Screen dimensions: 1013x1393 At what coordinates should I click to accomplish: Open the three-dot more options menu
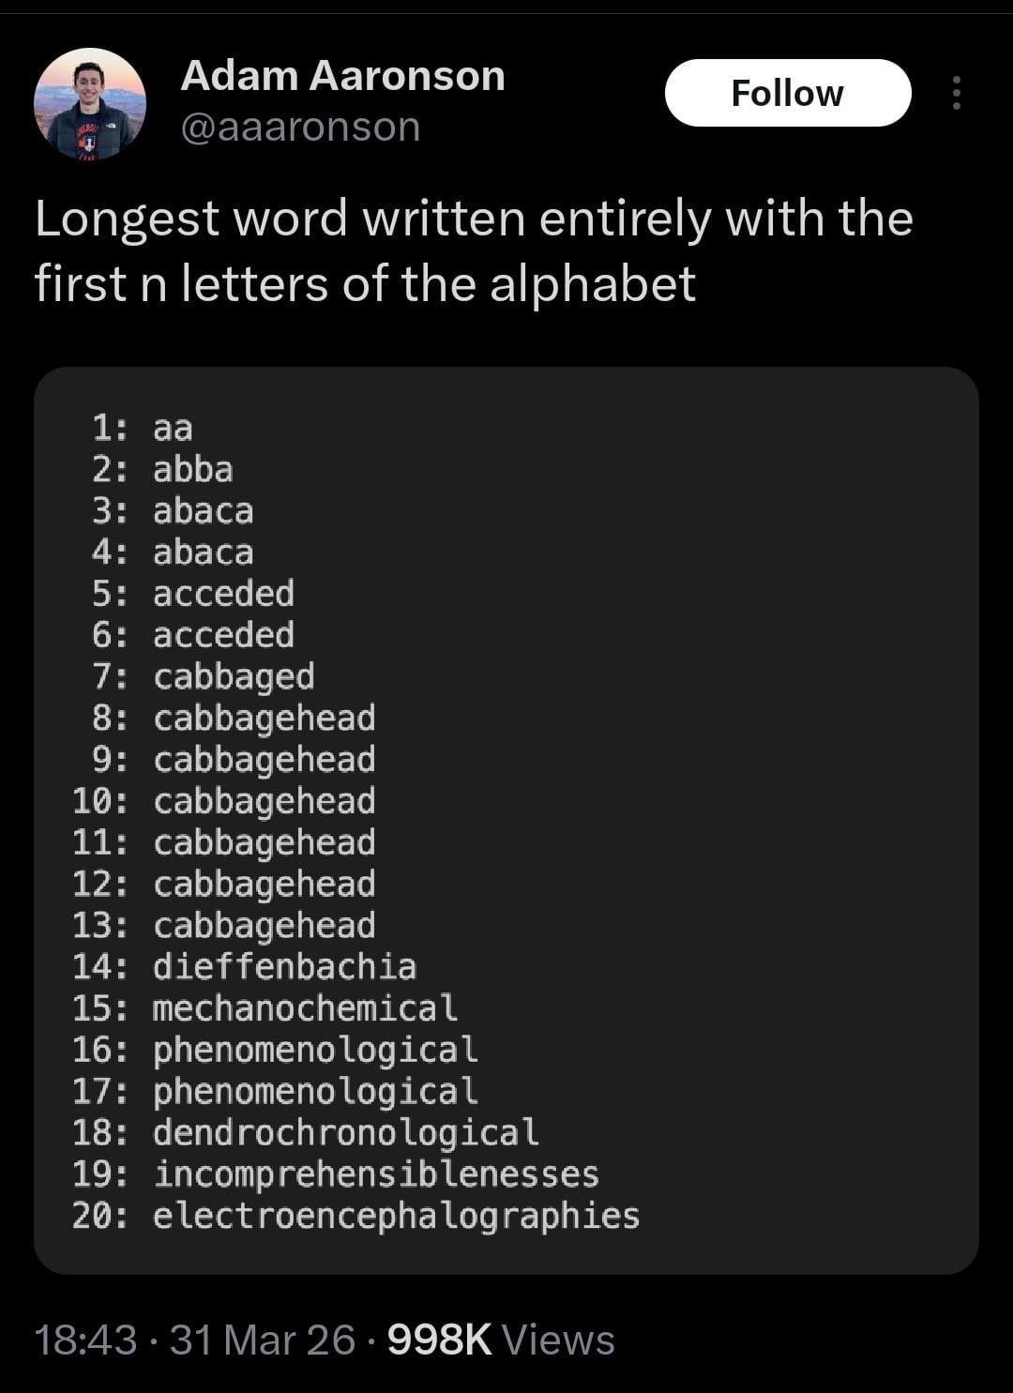[956, 93]
